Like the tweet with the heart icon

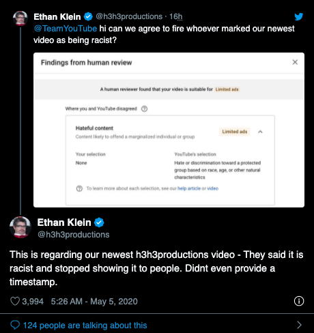(15, 301)
